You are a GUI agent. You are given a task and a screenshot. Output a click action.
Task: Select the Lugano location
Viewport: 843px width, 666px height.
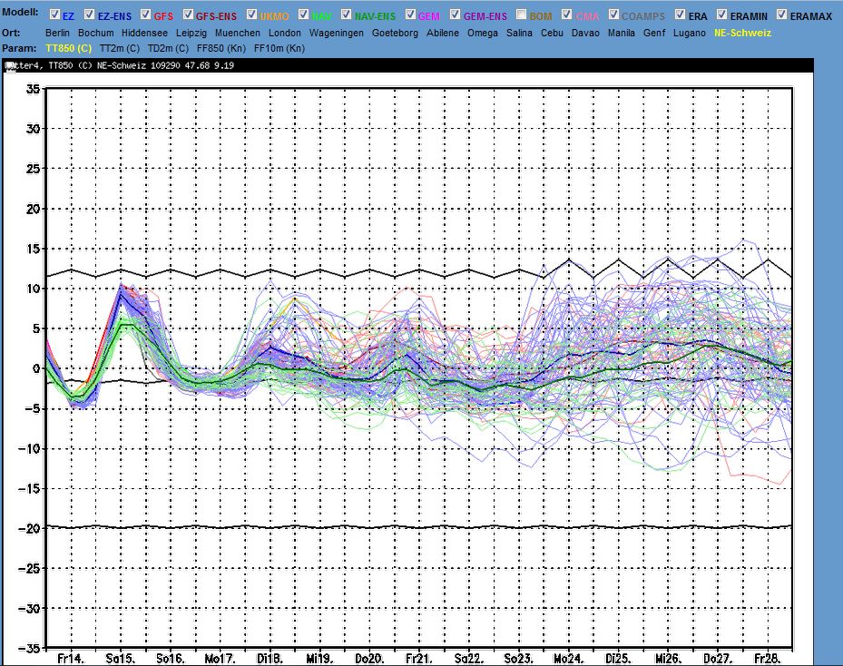691,33
